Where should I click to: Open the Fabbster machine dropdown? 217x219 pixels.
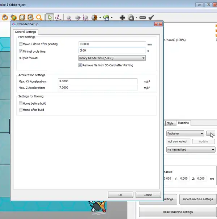[185, 133]
